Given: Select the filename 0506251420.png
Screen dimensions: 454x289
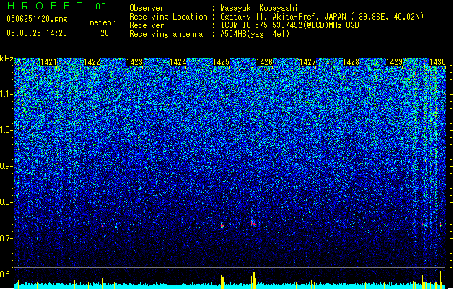Looking at the screenshot, I should [37, 19].
